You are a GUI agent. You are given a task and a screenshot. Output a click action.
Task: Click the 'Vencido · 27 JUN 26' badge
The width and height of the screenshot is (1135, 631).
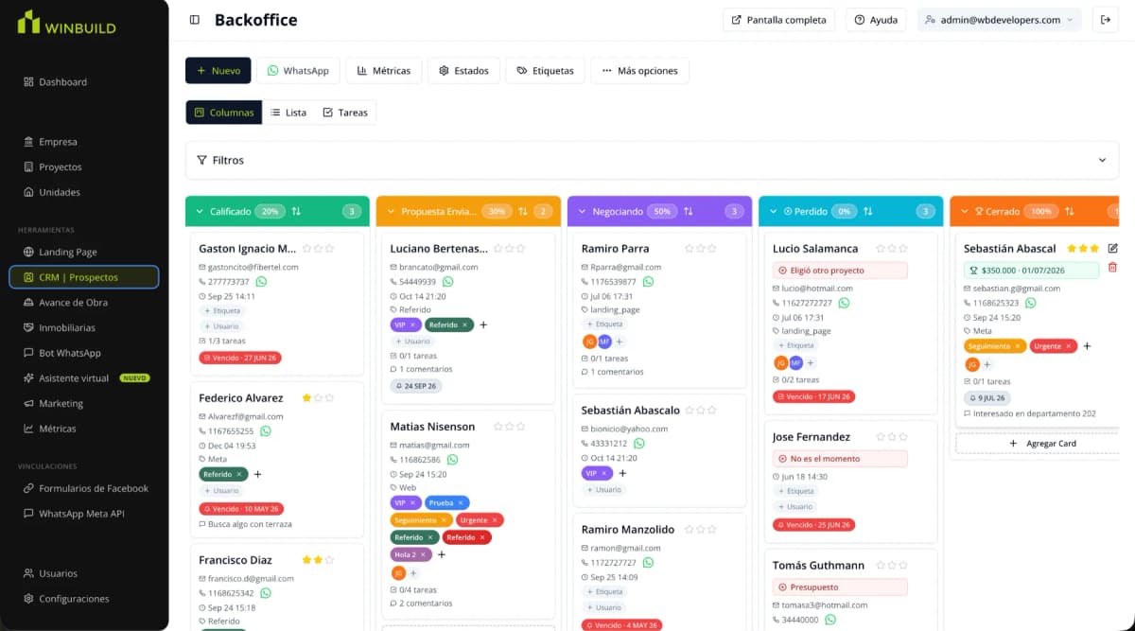click(240, 358)
